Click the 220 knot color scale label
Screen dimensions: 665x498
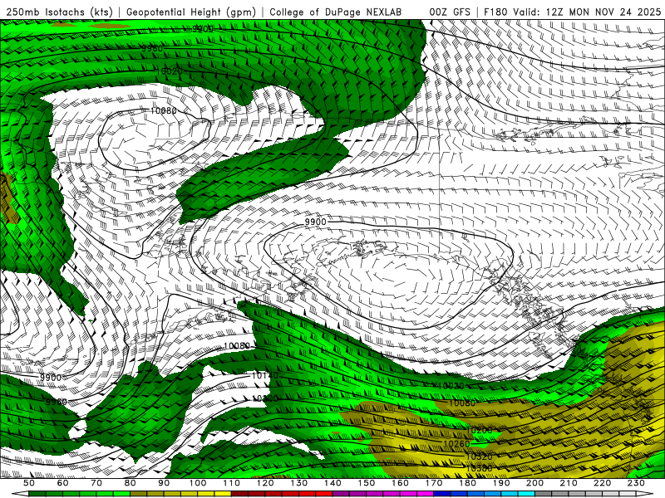(602, 483)
